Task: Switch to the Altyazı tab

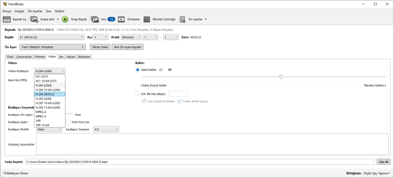Action: point(71,57)
